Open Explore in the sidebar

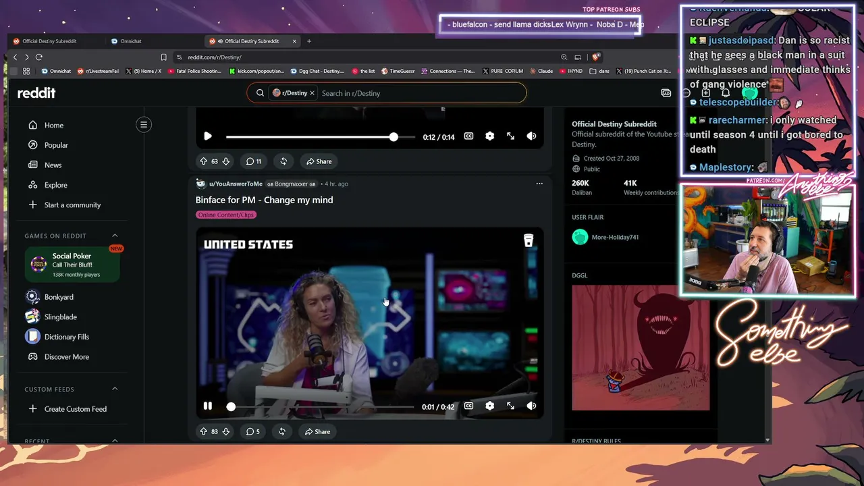55,185
